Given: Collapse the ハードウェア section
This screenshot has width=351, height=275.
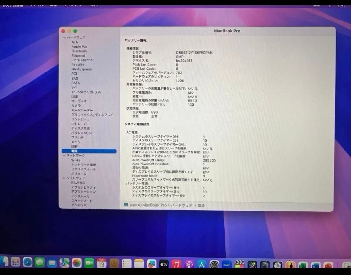Looking at the screenshot, I should point(64,37).
